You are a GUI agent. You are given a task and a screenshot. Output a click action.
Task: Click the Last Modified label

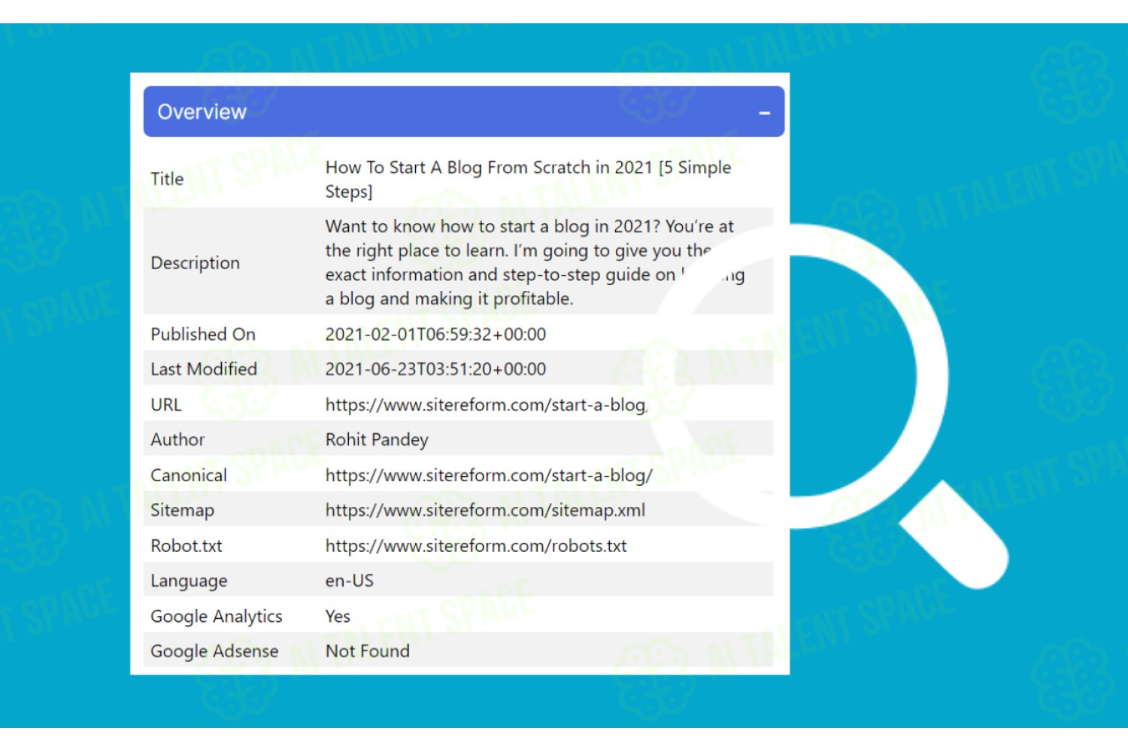point(204,368)
